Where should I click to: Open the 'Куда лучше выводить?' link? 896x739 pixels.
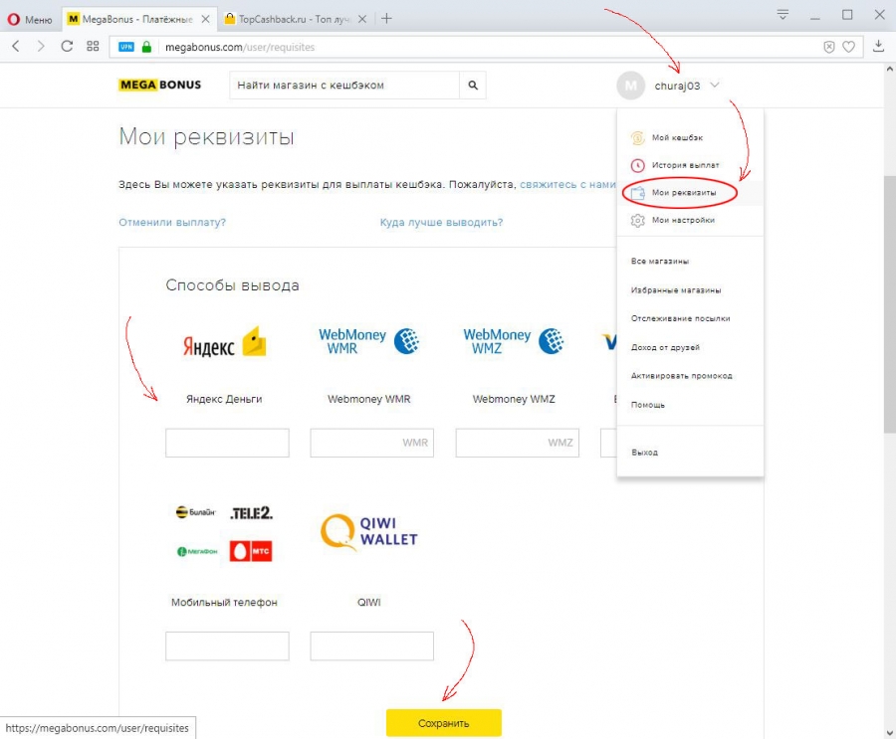click(441, 222)
